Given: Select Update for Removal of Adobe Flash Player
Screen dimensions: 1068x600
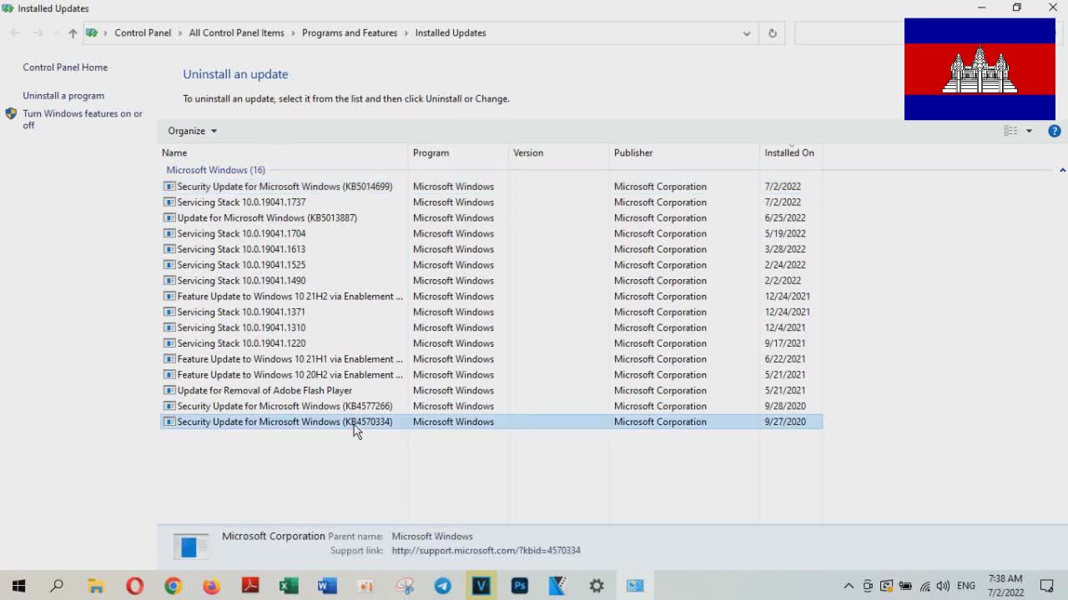Looking at the screenshot, I should (x=491, y=391).
